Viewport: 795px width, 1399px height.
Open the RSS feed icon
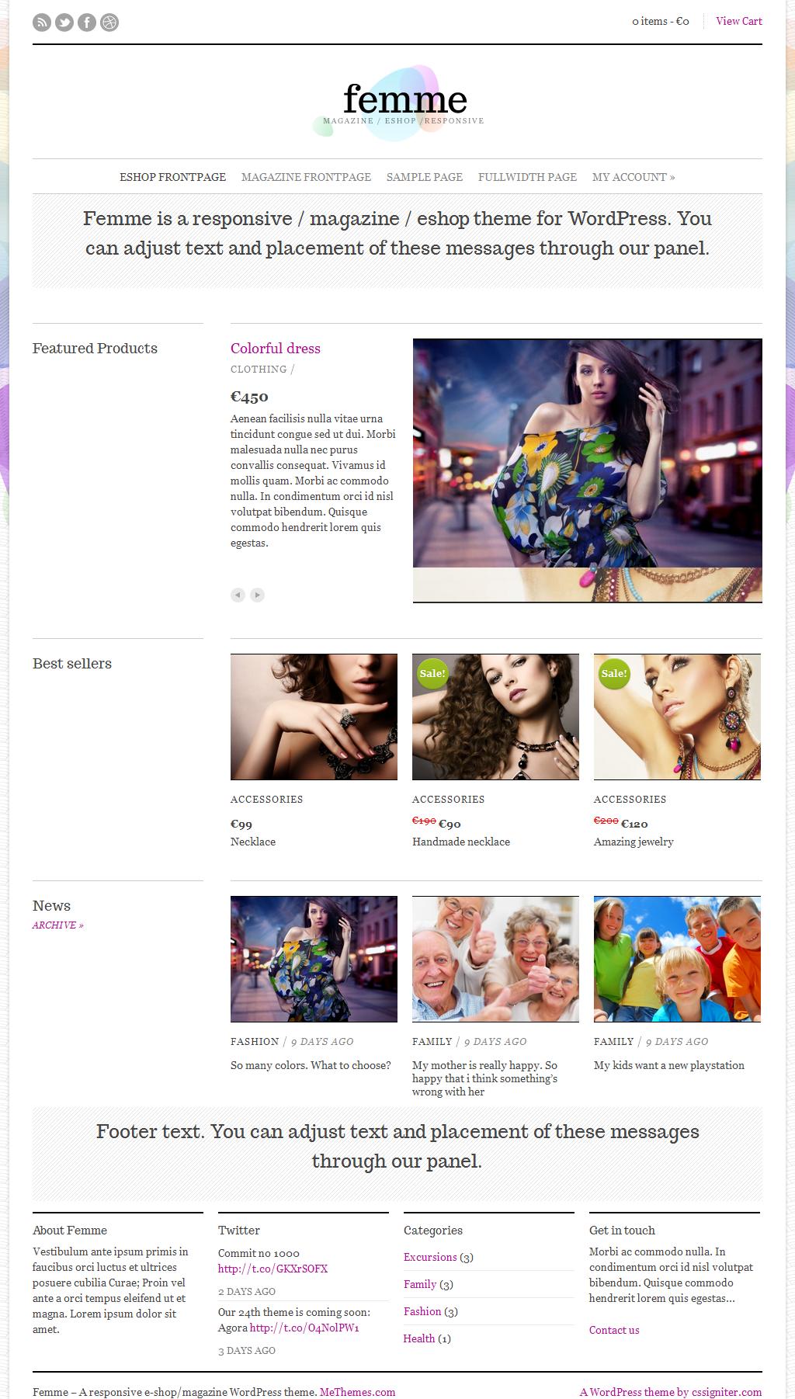pos(42,23)
